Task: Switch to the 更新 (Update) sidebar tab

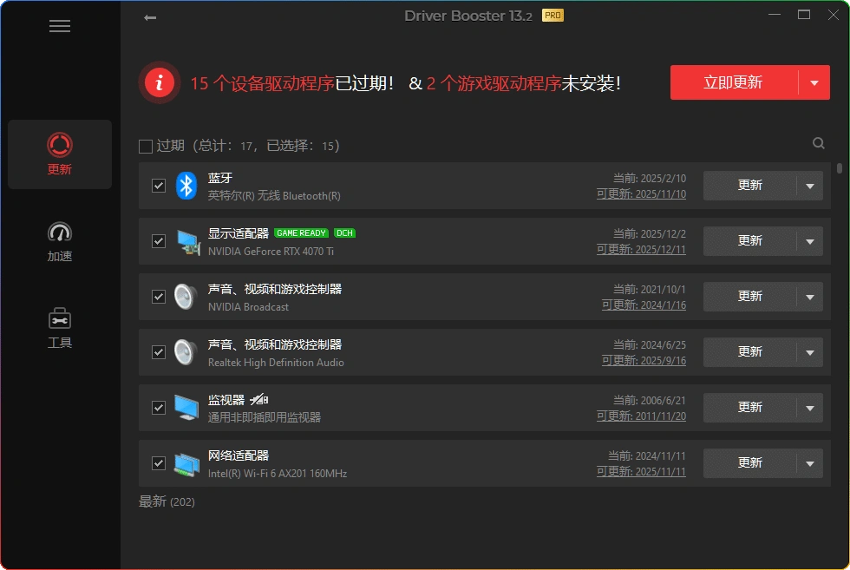Action: pos(59,154)
